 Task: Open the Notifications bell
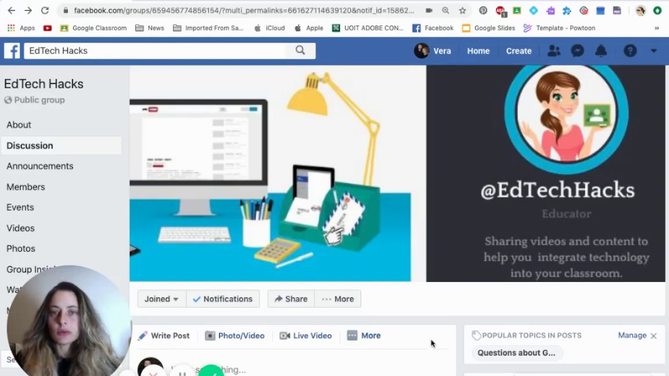[x=601, y=51]
